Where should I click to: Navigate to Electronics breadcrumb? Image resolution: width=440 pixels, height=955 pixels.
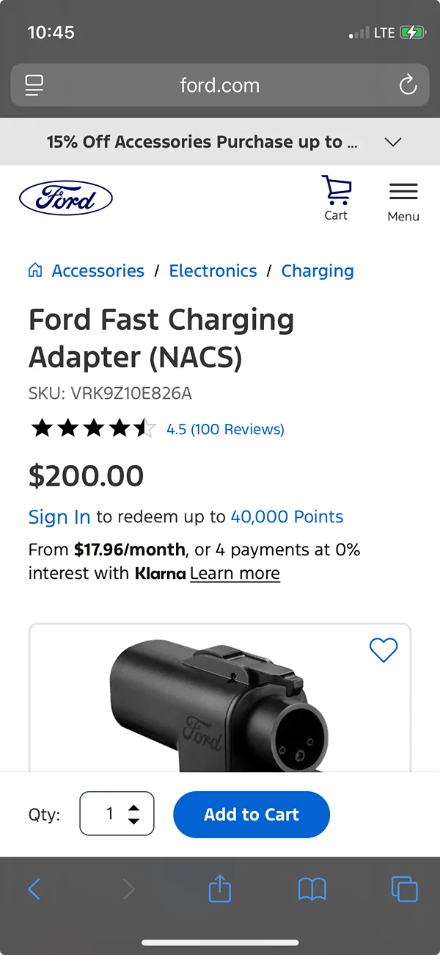point(213,270)
